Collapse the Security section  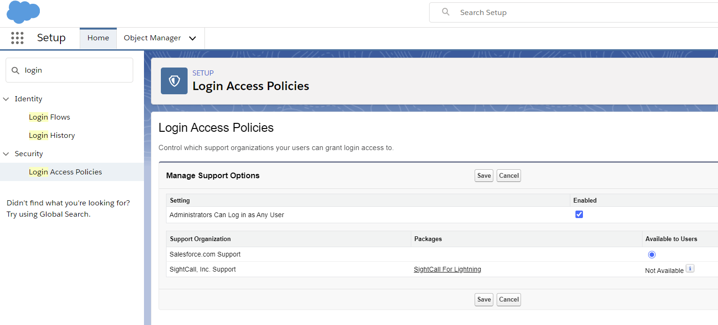point(6,154)
